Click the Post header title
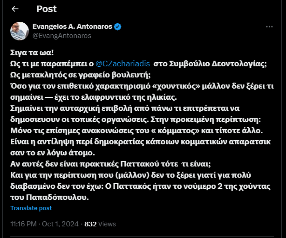286x238 pixels. coord(46,9)
